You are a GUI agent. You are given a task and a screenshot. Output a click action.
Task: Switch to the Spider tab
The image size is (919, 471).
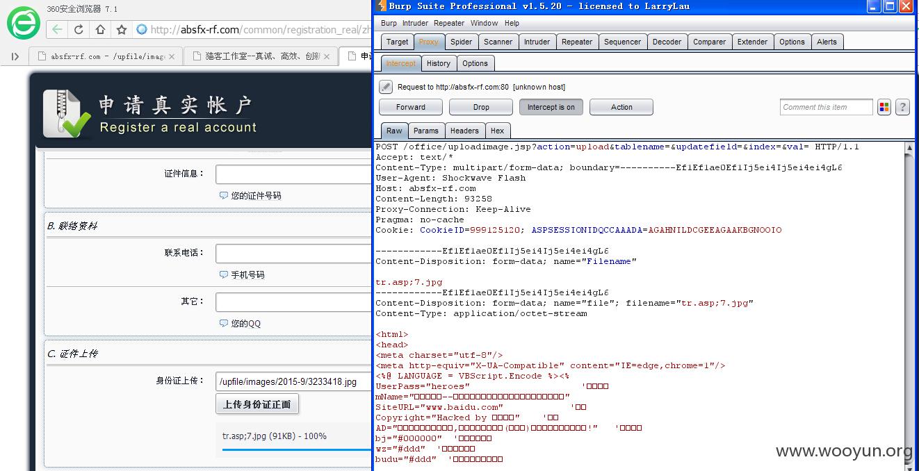[461, 42]
